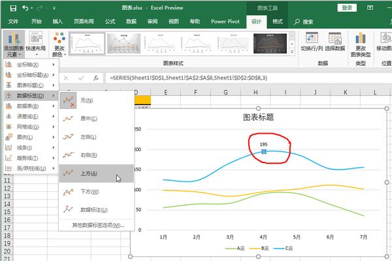This screenshot has width=392, height=261.
Task: Open the 文件 tab
Action: (x=13, y=22)
